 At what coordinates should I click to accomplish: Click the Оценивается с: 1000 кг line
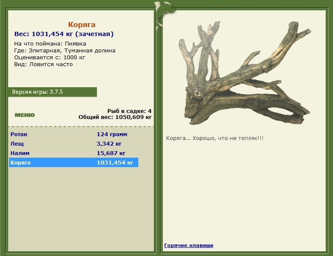(x=50, y=58)
